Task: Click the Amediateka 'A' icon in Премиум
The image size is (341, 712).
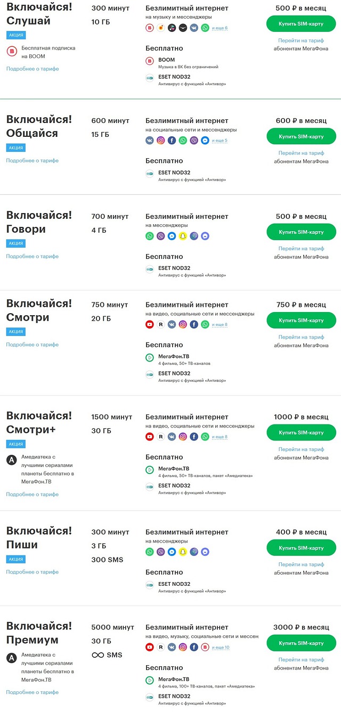Action: tap(11, 658)
